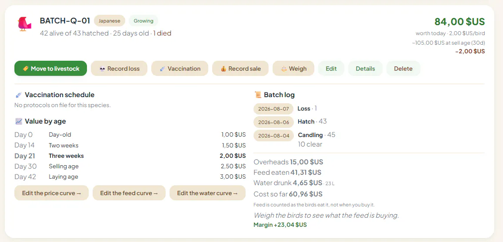Click the Weigh button
503x242 pixels.
click(293, 69)
